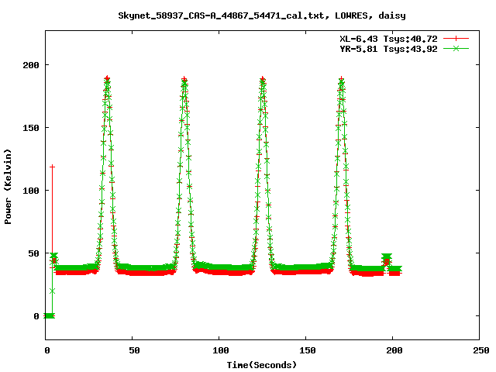The height and width of the screenshot is (372, 496).
Task: Click the 250 tick label on the time axis
Action: coord(481,350)
